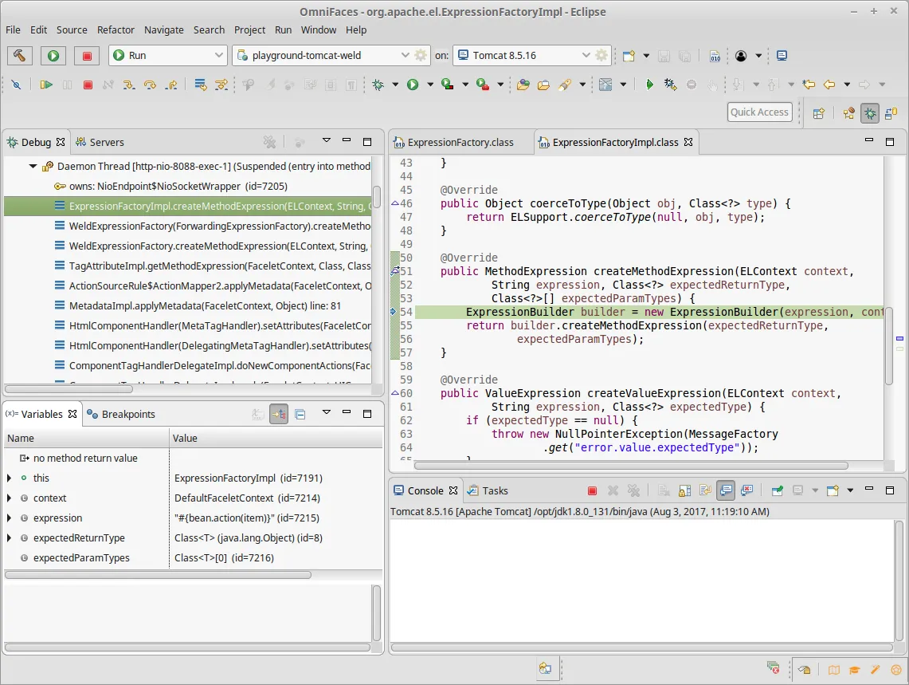Select the ExpressionFactory.class editor tab
This screenshot has width=909, height=685.
460,143
